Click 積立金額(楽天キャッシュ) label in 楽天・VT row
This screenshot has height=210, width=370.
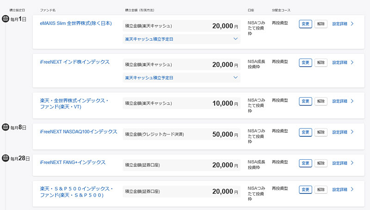tap(148, 103)
